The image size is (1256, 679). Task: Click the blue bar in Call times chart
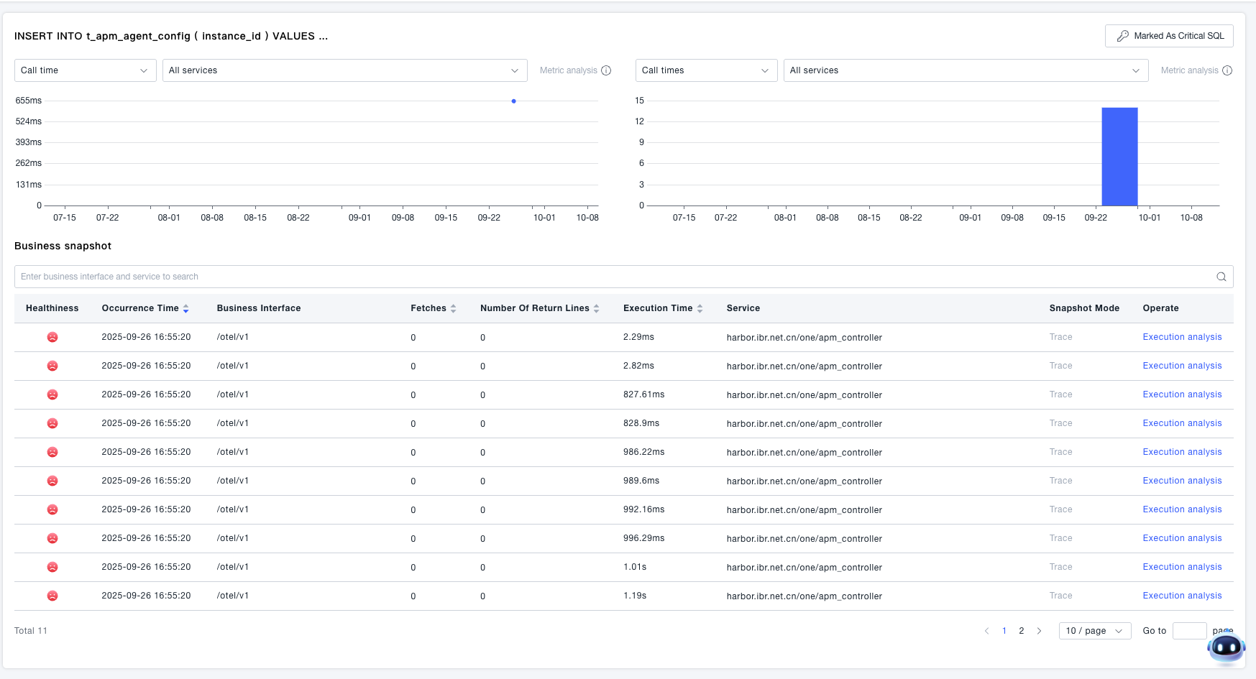point(1119,157)
